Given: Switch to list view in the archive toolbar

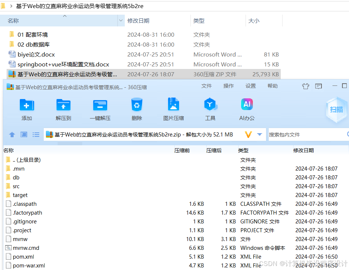Looking at the screenshot, I should coord(36,134).
